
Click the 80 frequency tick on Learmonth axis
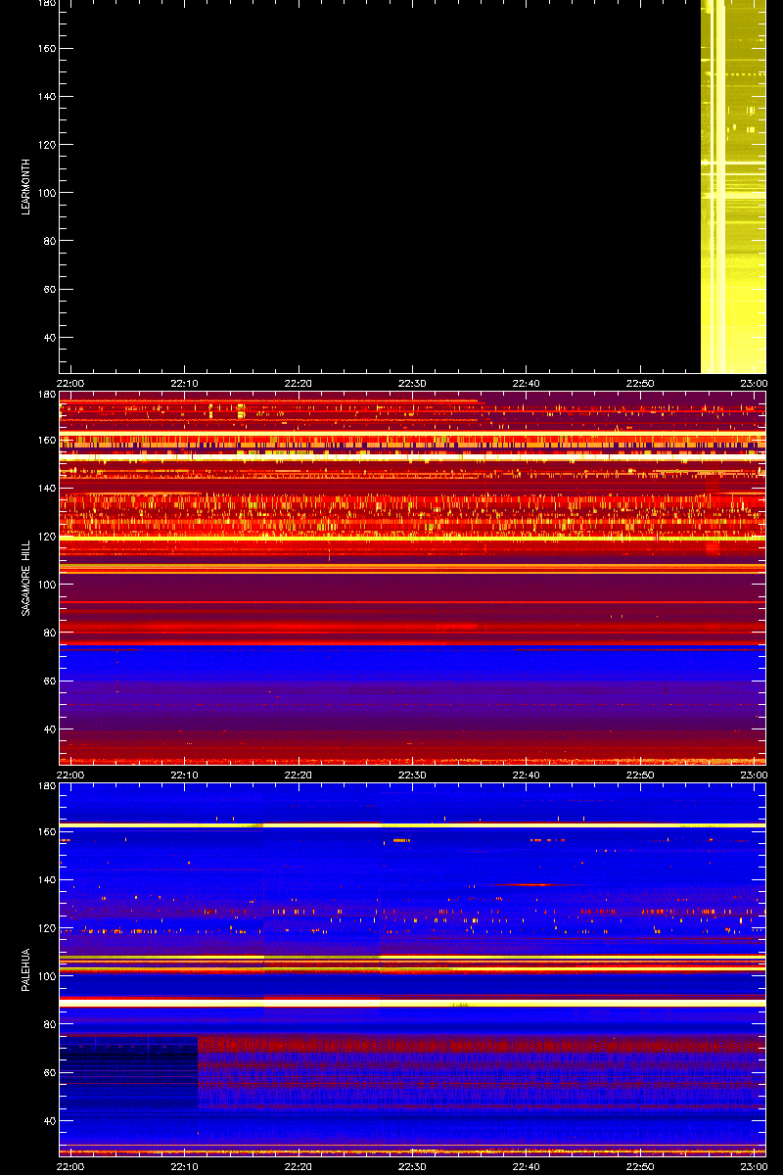pos(50,241)
